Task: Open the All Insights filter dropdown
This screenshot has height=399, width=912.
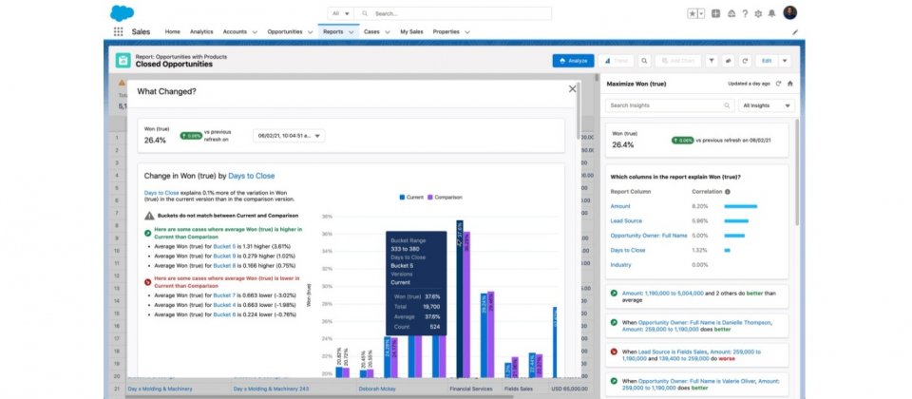Action: pyautogui.click(x=767, y=105)
